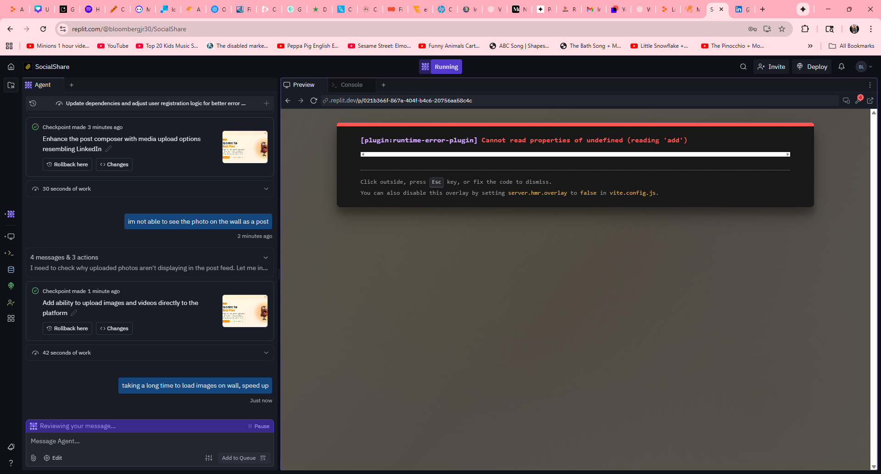Open the search magnifier in the header
Image resolution: width=881 pixels, height=474 pixels.
point(743,67)
